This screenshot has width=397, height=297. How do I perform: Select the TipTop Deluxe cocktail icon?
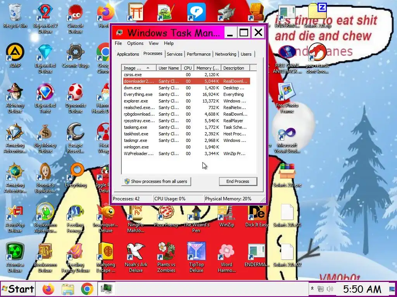[x=197, y=258]
